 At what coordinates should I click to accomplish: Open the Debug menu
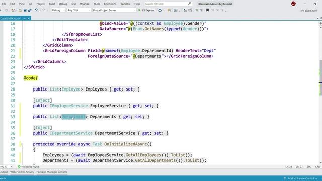click(63, 4)
